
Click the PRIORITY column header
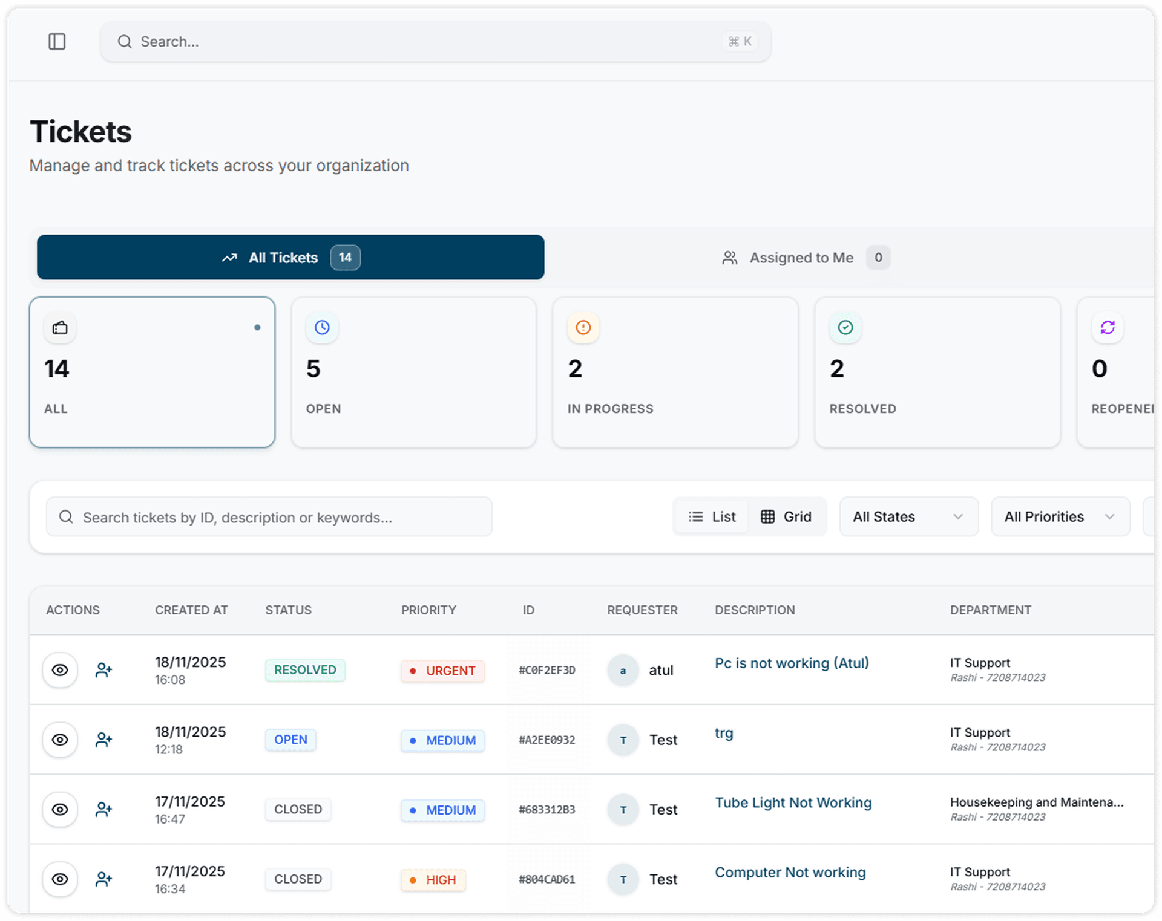[x=428, y=610]
